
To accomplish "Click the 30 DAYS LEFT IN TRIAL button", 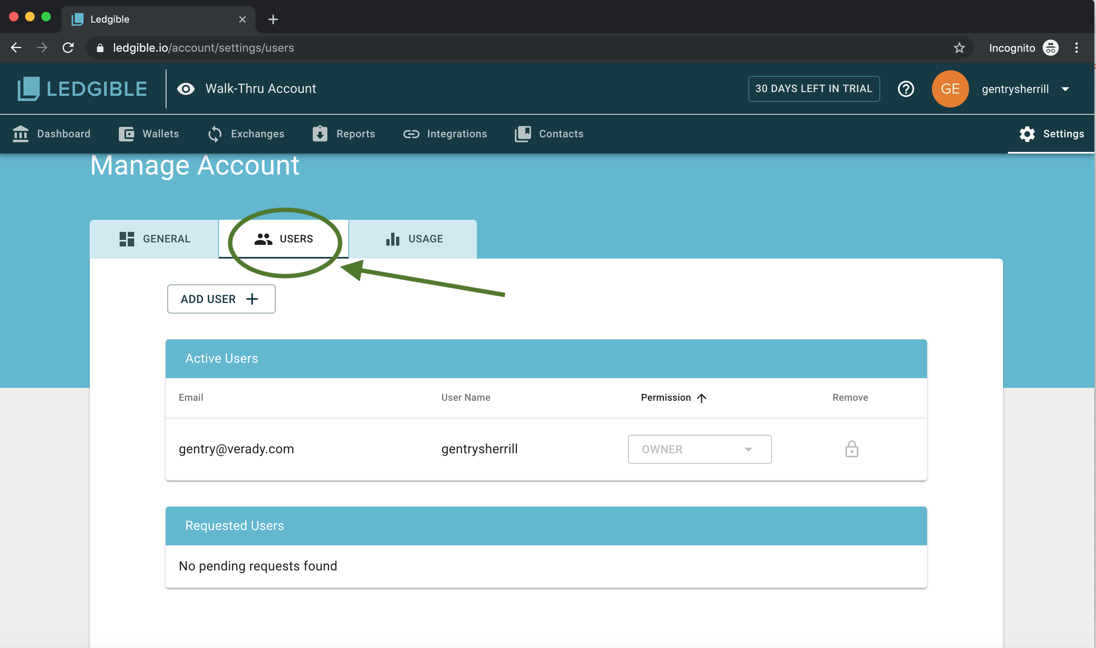I will tap(814, 88).
